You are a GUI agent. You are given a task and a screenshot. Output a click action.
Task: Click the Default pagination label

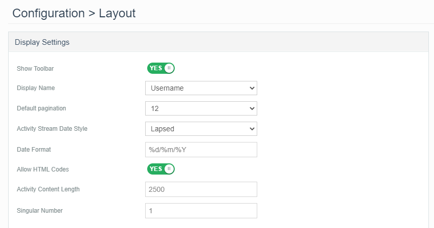(41, 108)
